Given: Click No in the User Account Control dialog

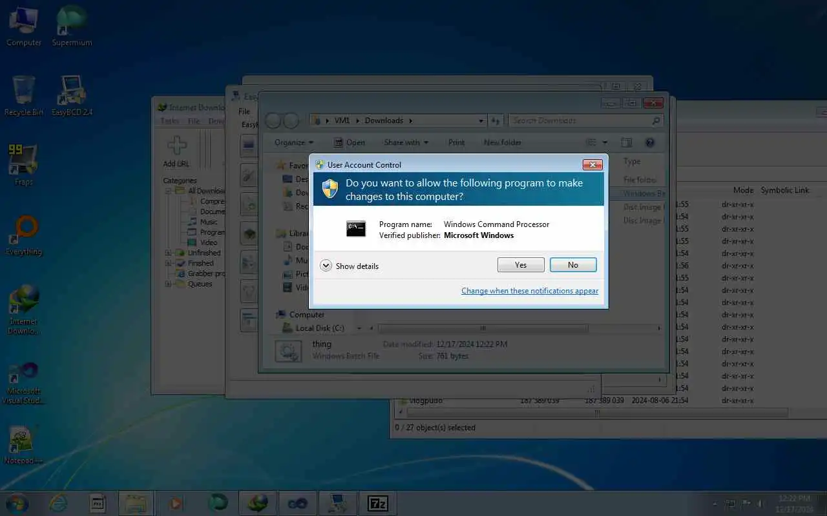Looking at the screenshot, I should [x=573, y=265].
